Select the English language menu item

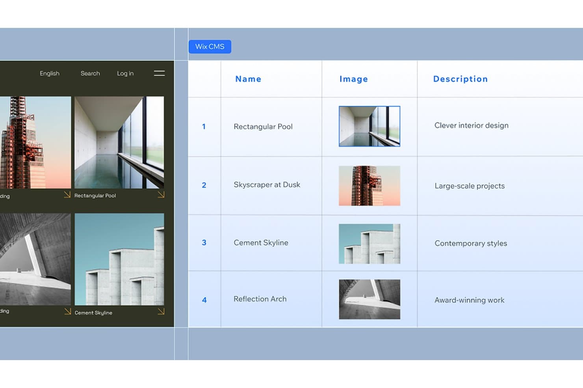coord(50,73)
